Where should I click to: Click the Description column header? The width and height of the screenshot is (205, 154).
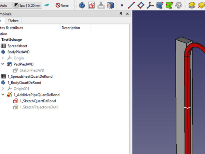point(71,28)
